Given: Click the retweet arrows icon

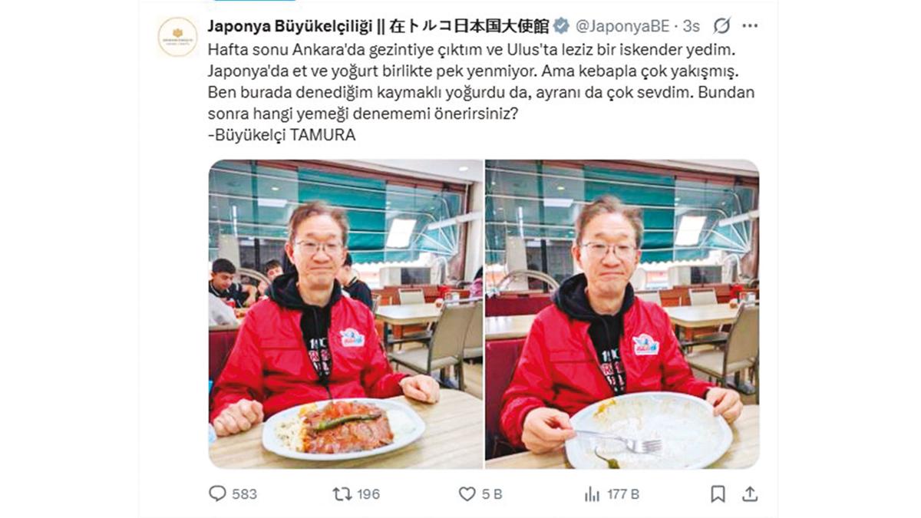Looking at the screenshot, I should click(x=342, y=493).
